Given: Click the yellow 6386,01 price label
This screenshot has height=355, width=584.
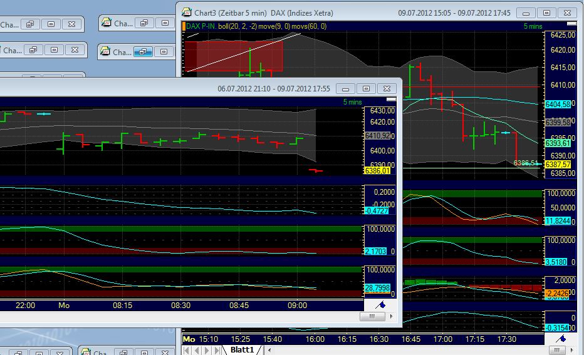Looking at the screenshot, I should click(377, 171).
